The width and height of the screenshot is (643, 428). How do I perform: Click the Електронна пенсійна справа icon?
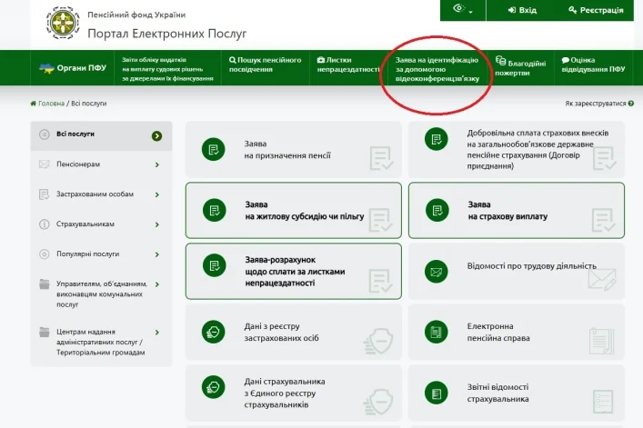point(437,332)
